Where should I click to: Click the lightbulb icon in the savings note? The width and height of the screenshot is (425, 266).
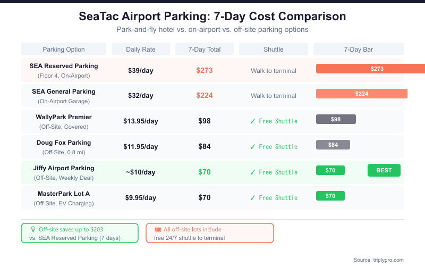pyautogui.click(x=32, y=229)
